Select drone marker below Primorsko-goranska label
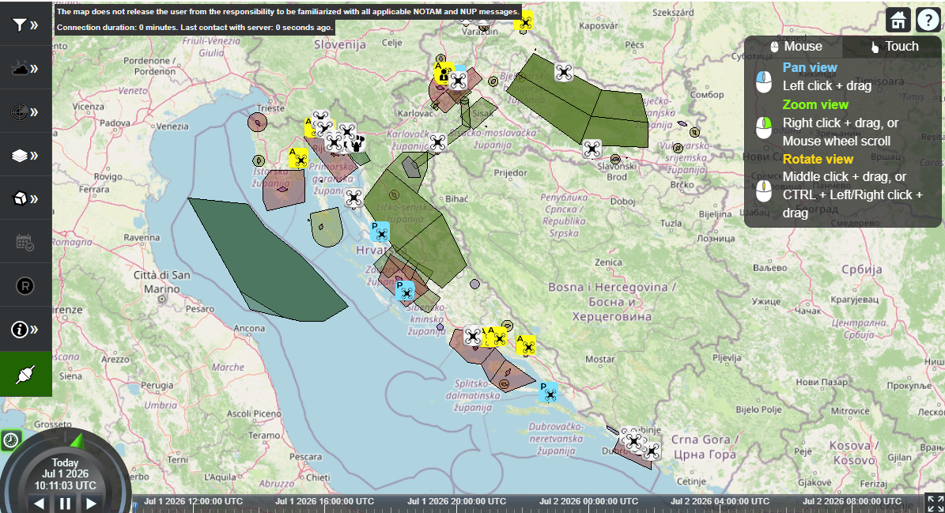Screen dimensions: 945x513 click(353, 198)
